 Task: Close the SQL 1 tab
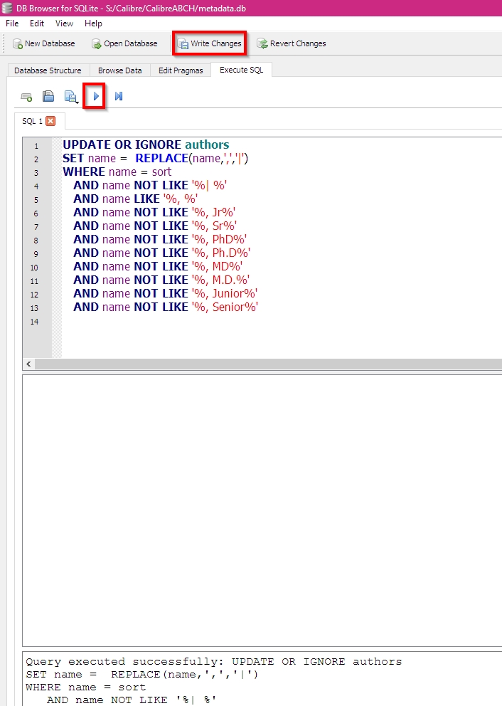click(50, 121)
